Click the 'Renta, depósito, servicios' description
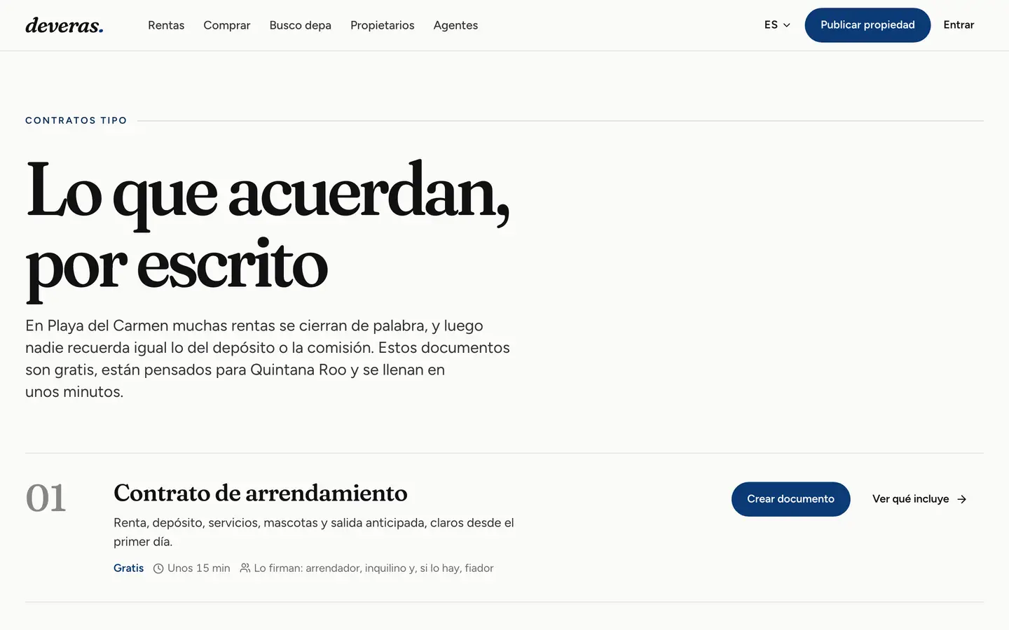This screenshot has height=630, width=1009. pos(314,532)
